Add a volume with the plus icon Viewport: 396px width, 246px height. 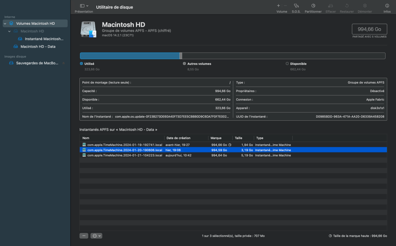coord(278,6)
